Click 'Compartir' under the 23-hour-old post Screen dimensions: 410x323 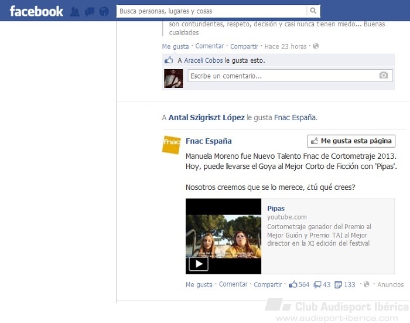coord(244,46)
